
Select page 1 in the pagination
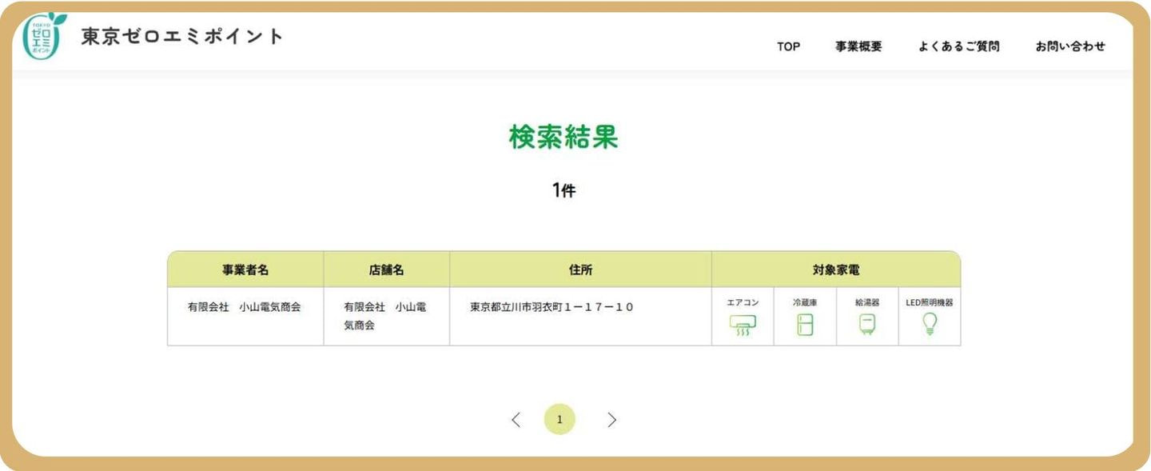(x=560, y=420)
